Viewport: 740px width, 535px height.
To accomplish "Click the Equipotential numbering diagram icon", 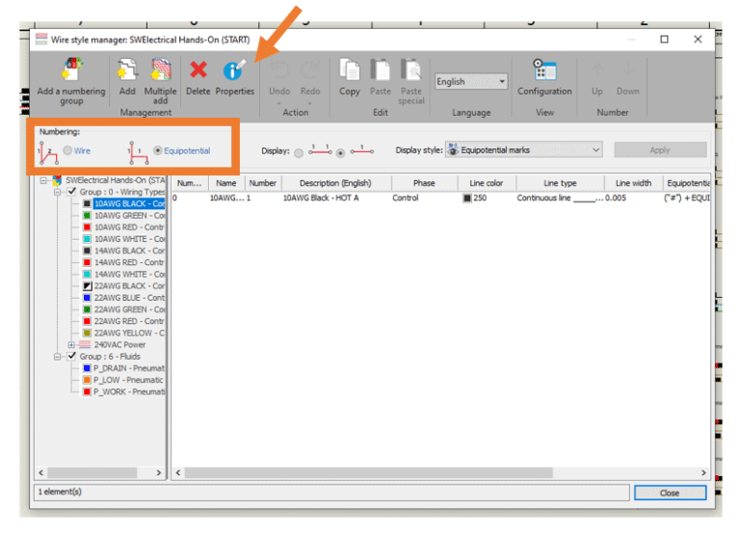I will tap(139, 152).
